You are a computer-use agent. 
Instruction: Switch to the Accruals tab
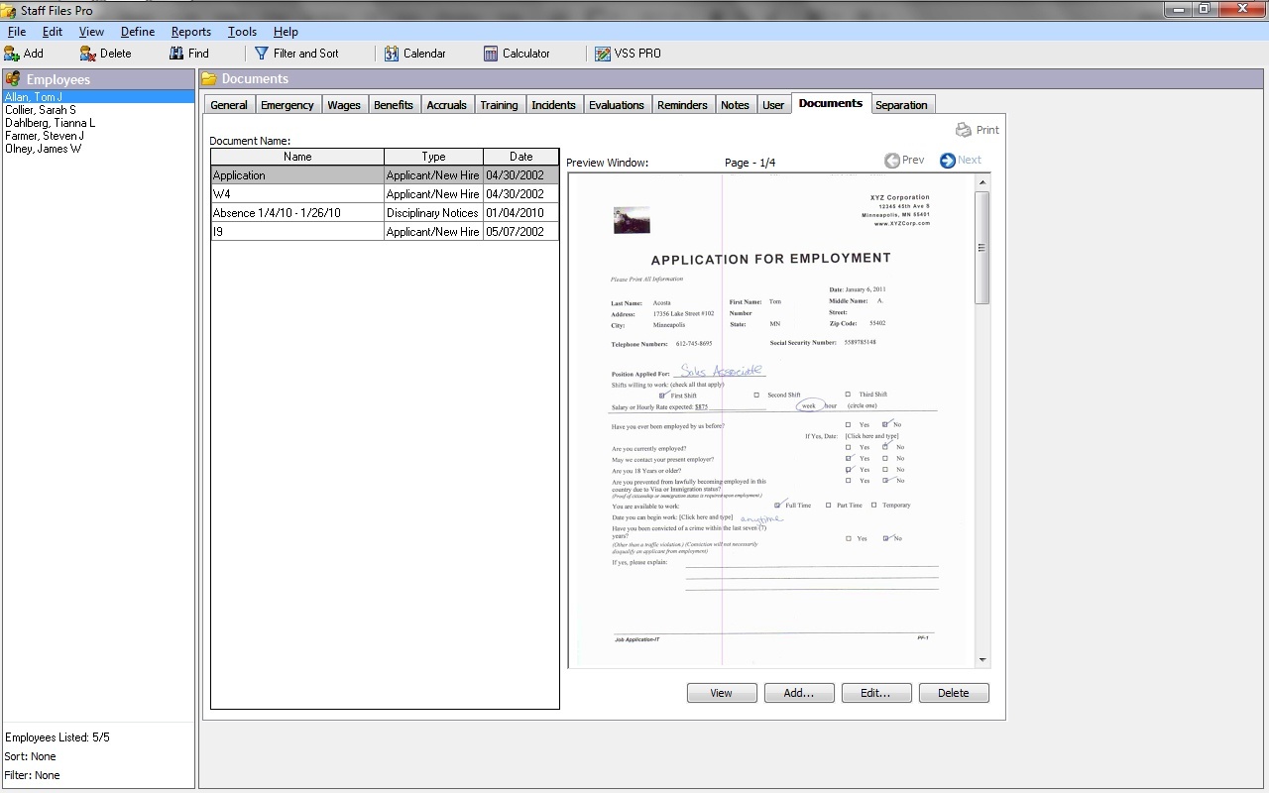447,105
